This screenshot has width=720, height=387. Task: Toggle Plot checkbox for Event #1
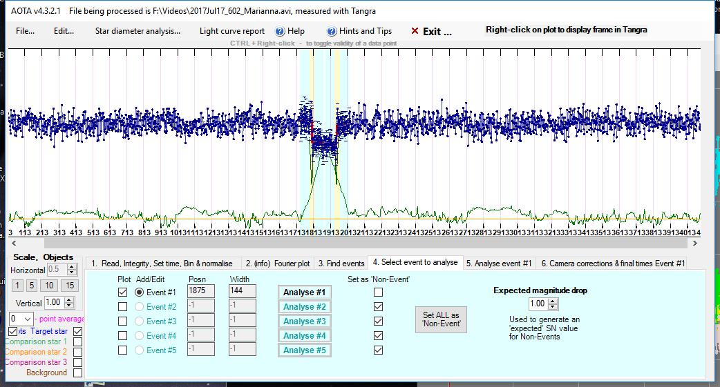122,292
